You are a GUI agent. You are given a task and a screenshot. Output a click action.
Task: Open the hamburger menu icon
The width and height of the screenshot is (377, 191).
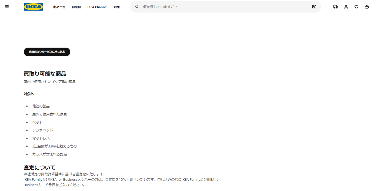[x=7, y=7]
